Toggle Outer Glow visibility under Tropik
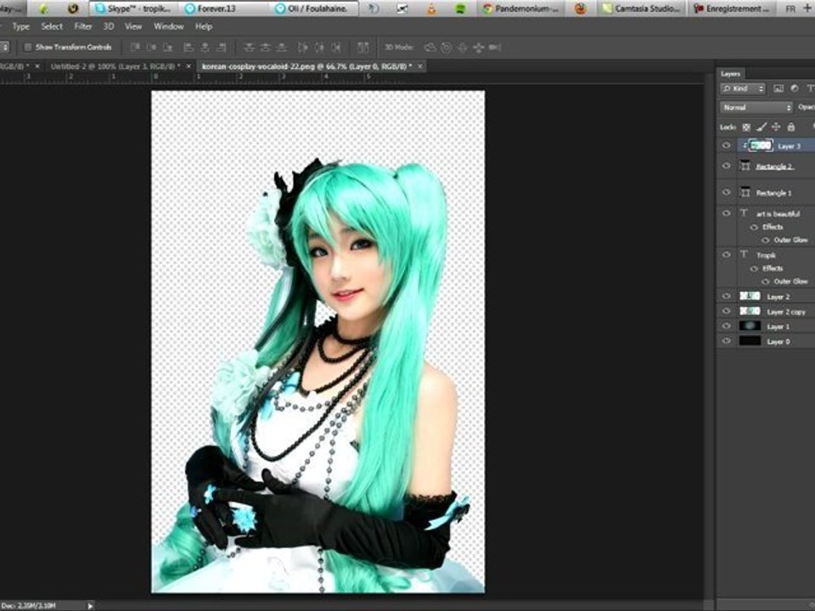Image resolution: width=815 pixels, height=611 pixels. pos(765,282)
